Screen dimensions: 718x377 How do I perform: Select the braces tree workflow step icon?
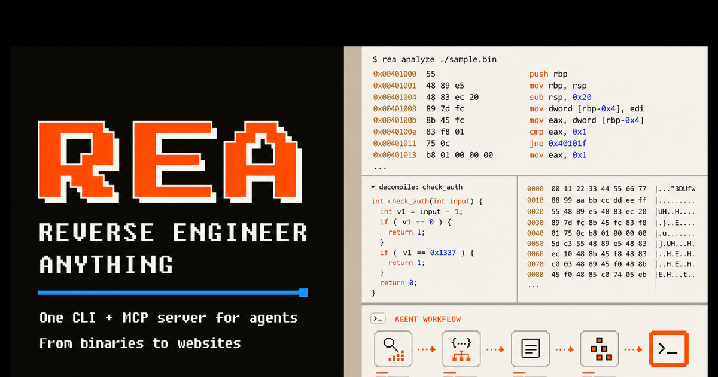coord(461,349)
